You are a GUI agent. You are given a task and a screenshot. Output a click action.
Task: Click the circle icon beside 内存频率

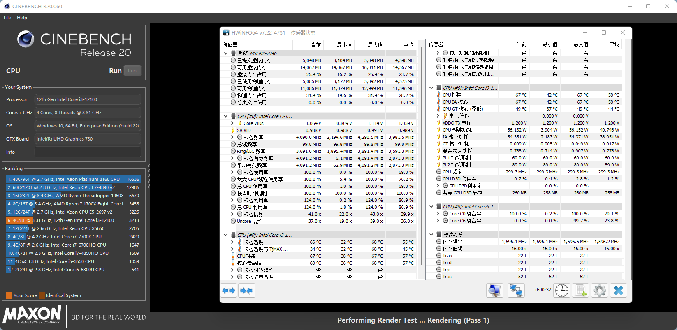tap(439, 242)
